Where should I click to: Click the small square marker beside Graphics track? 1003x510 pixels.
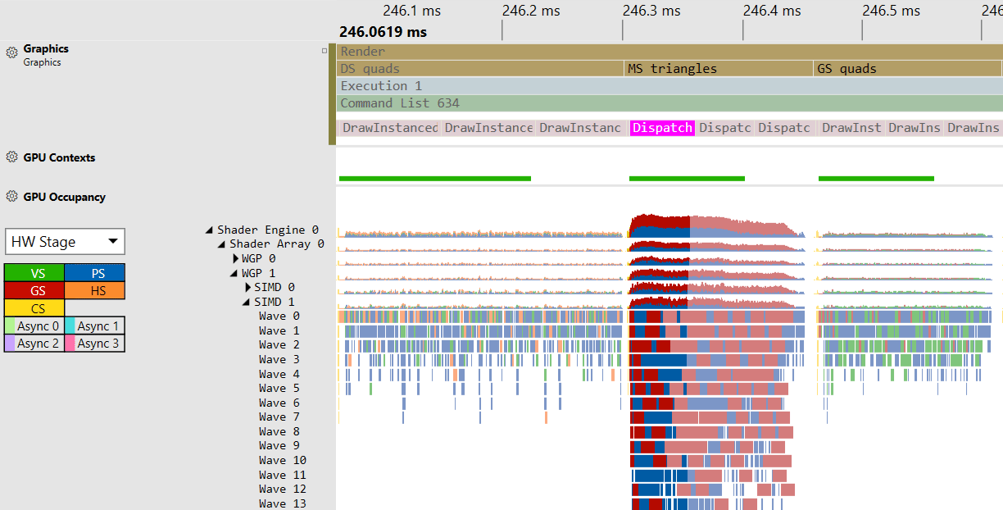(324, 51)
